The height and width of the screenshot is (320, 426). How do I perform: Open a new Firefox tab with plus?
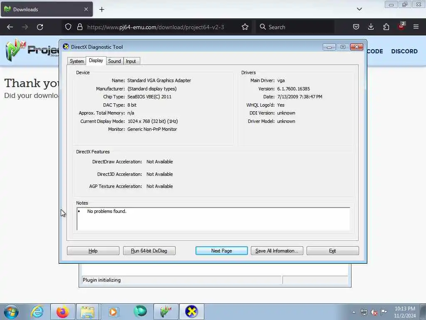(x=102, y=10)
